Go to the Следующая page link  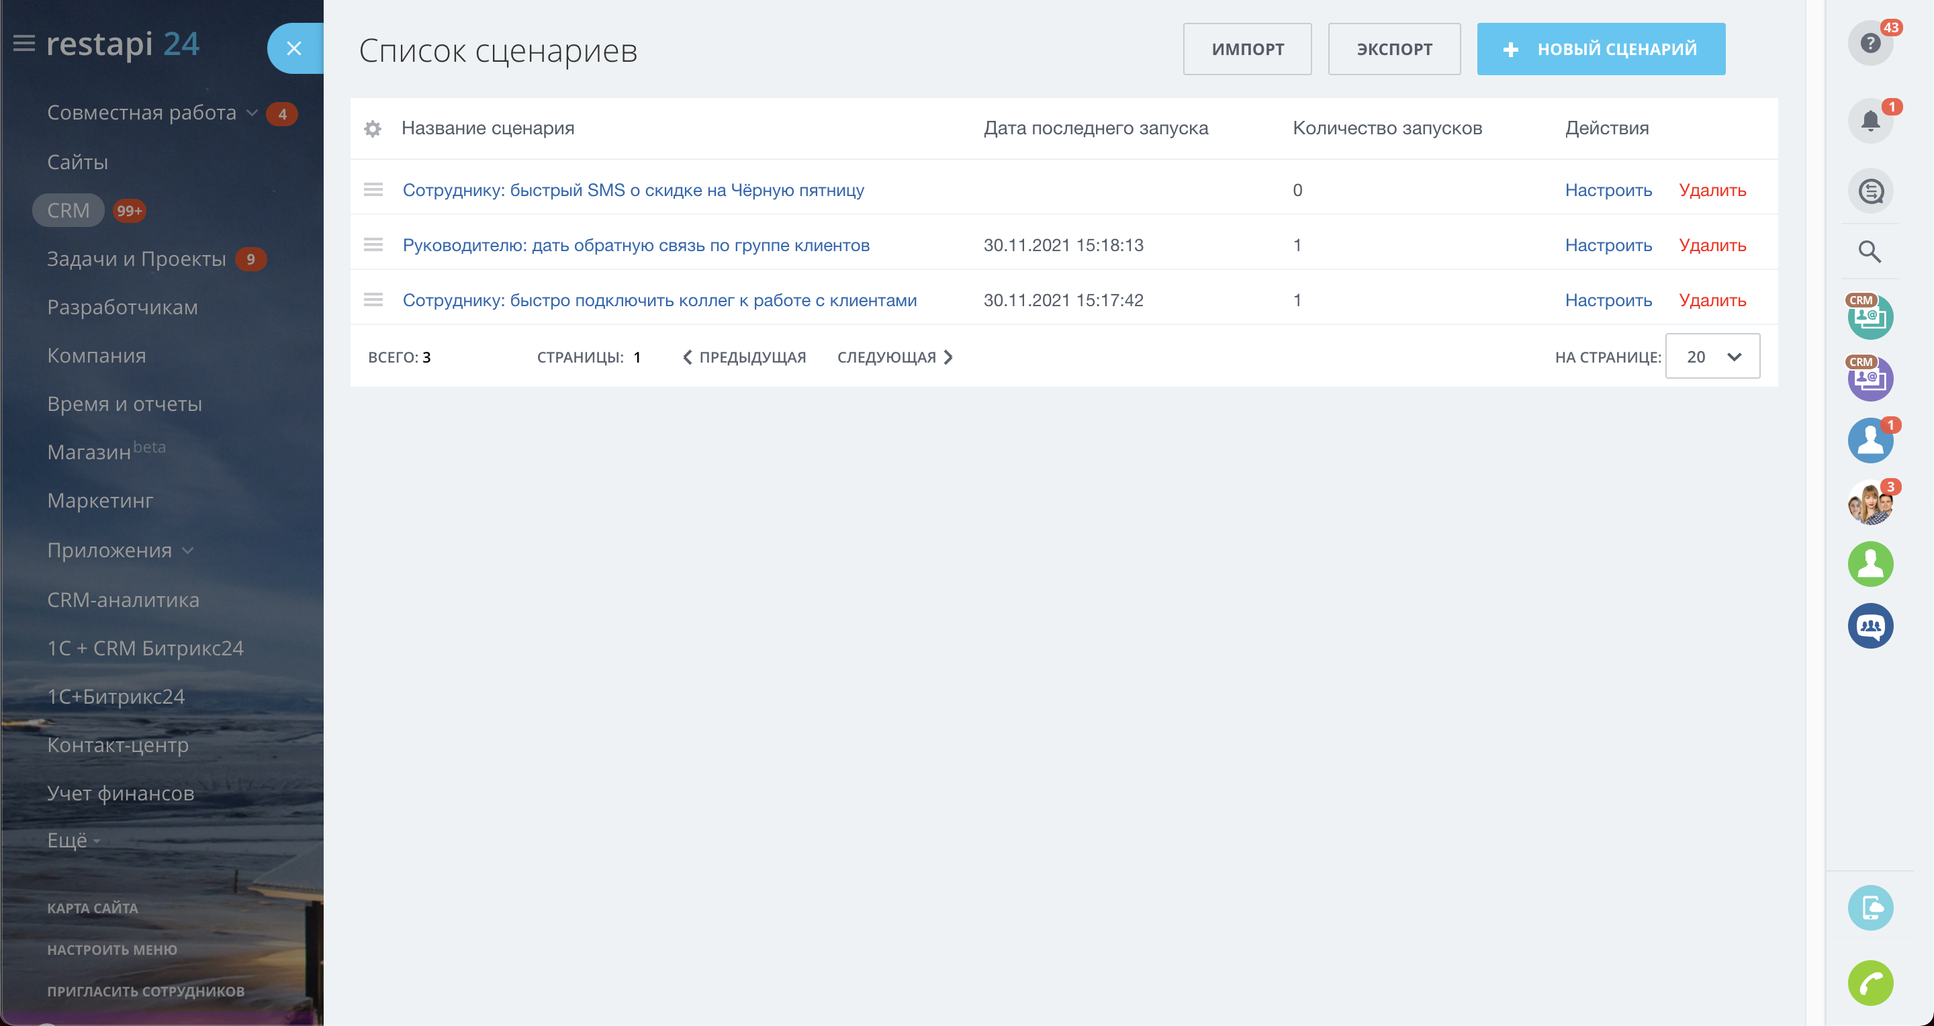(894, 357)
